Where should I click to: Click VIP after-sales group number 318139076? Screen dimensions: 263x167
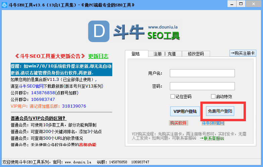pyautogui.click(x=74, y=106)
